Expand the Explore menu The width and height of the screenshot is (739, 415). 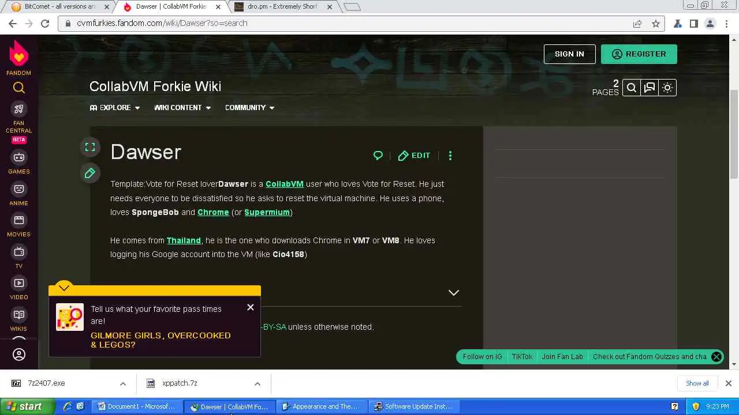click(115, 108)
